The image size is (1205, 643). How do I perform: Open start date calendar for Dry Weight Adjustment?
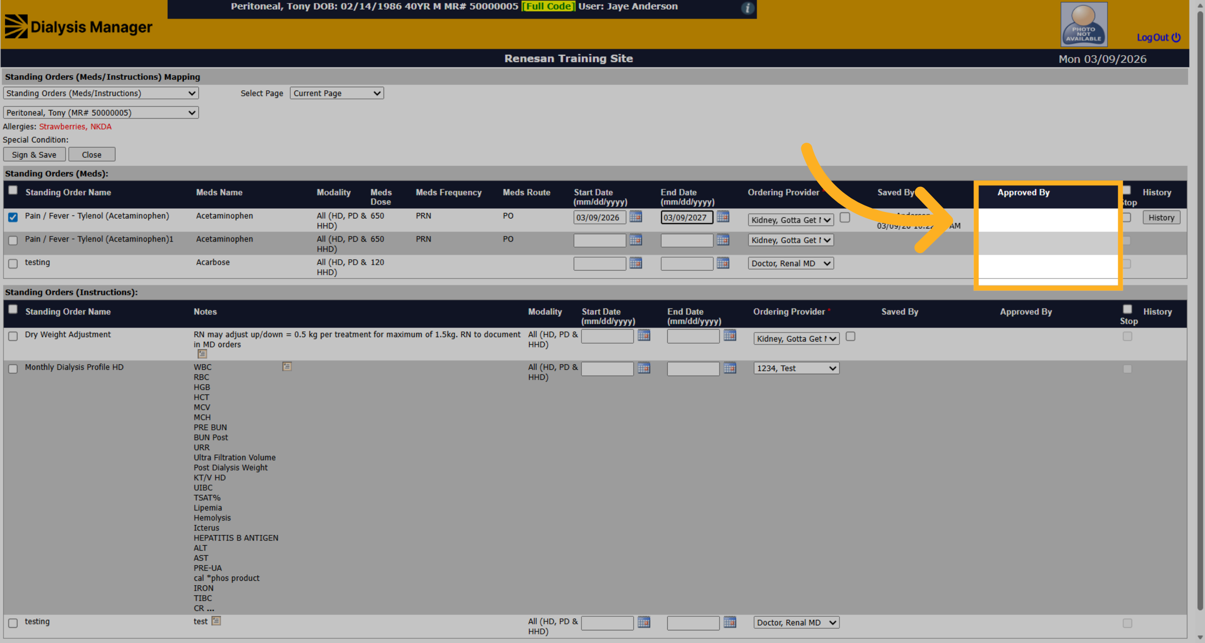[x=644, y=336]
